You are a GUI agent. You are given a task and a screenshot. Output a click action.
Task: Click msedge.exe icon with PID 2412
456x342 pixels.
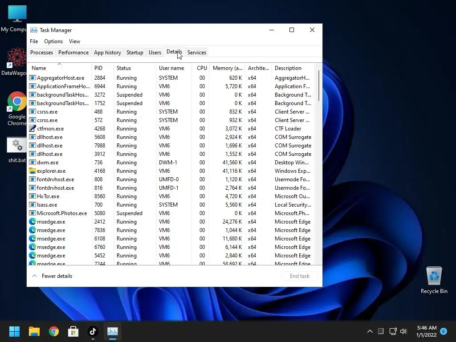(x=32, y=222)
